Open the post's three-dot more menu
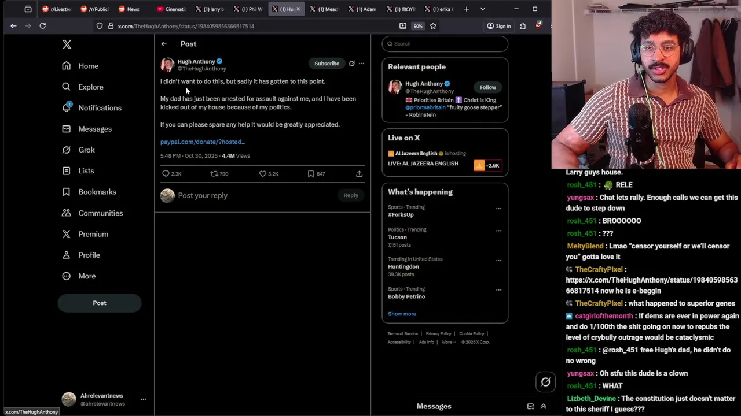 (x=361, y=64)
